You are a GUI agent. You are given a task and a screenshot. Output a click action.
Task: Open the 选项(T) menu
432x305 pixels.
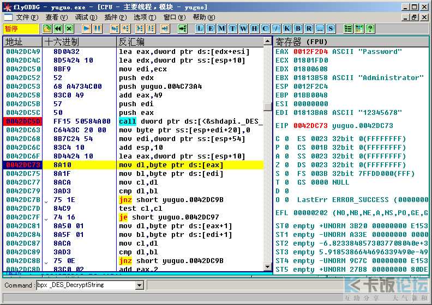[x=145, y=17]
